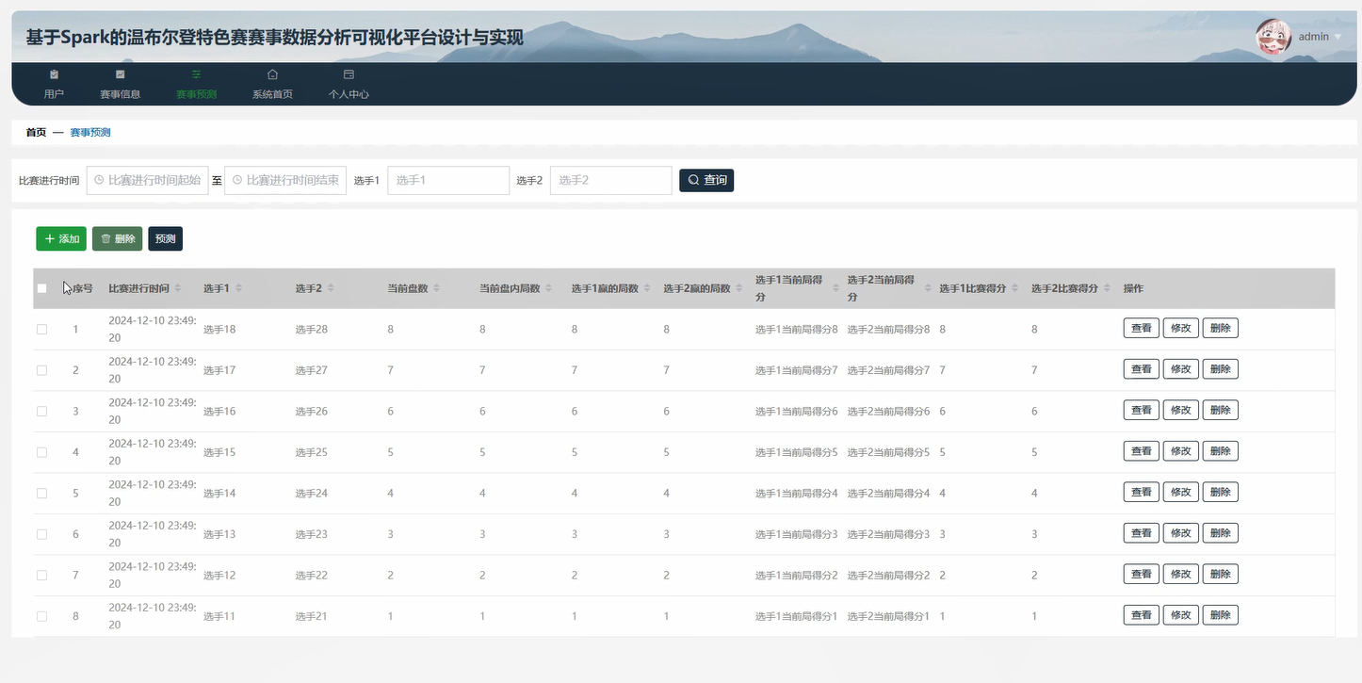
Task: Focus the 选手1 search input
Action: click(448, 180)
